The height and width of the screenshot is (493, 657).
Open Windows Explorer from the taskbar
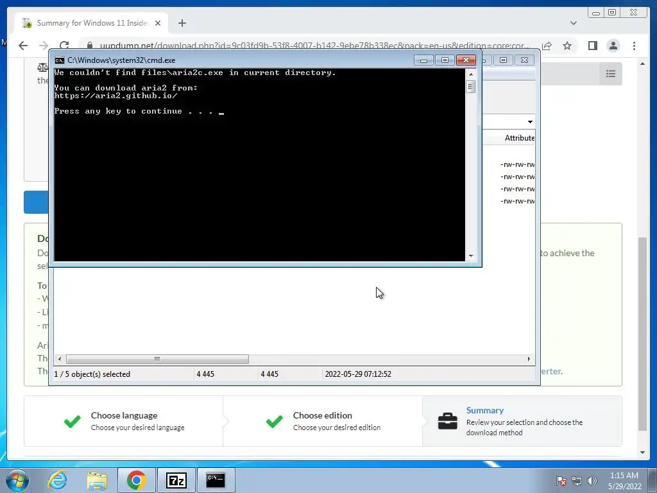tap(97, 480)
